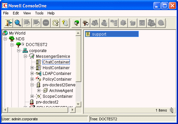Open the Help menu
The width and height of the screenshot is (178, 124).
[51, 13]
